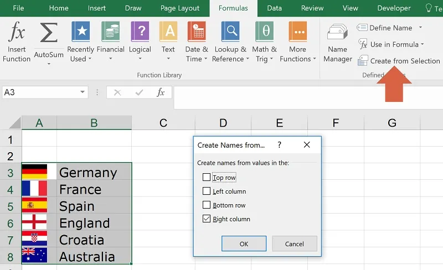Click the AutoSum sigma icon
443x270 pixels.
coord(49,34)
